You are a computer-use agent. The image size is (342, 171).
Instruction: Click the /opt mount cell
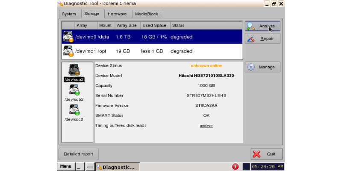point(102,51)
